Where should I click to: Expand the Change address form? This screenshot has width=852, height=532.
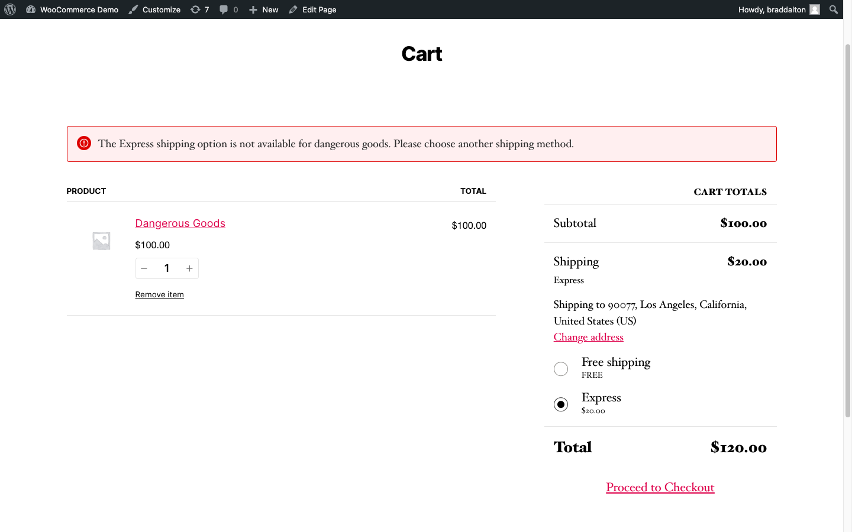[x=588, y=337]
